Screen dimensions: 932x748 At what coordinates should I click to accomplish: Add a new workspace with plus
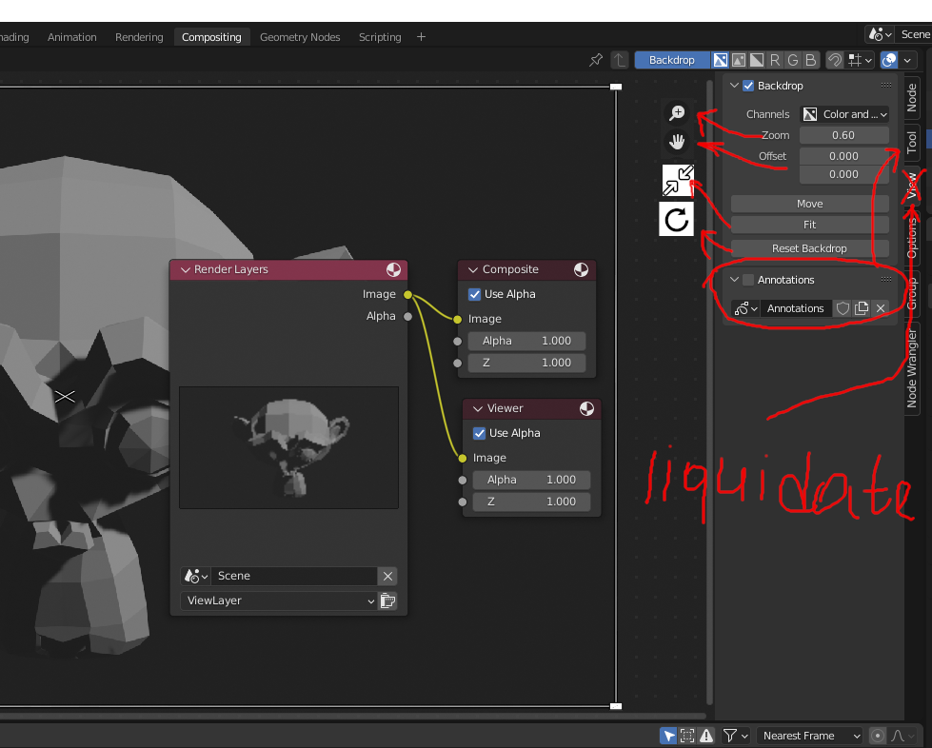point(421,37)
